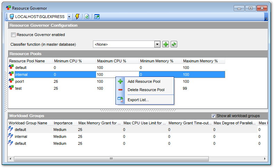Enable the Resource Governor enabled checkbox
The height and width of the screenshot is (168, 274).
pyautogui.click(x=13, y=35)
